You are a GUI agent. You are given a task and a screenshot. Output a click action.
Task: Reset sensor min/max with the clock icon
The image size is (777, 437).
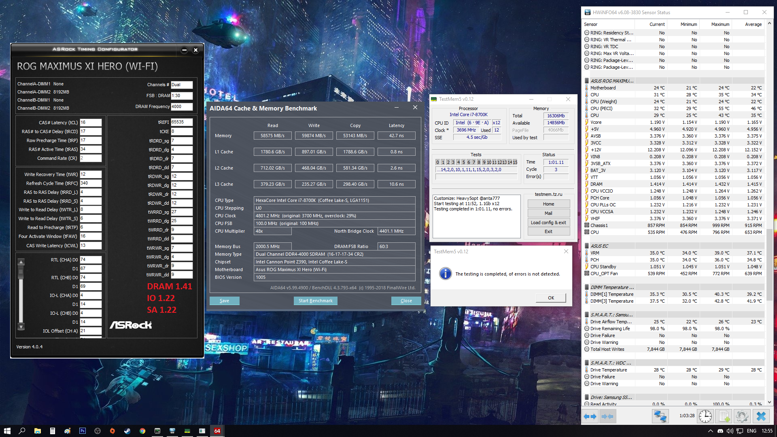point(705,416)
